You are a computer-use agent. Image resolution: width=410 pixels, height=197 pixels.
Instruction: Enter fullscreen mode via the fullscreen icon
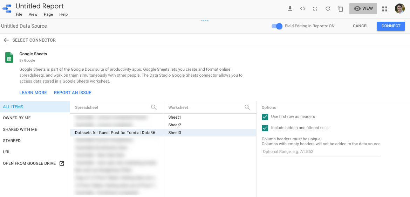click(x=315, y=9)
